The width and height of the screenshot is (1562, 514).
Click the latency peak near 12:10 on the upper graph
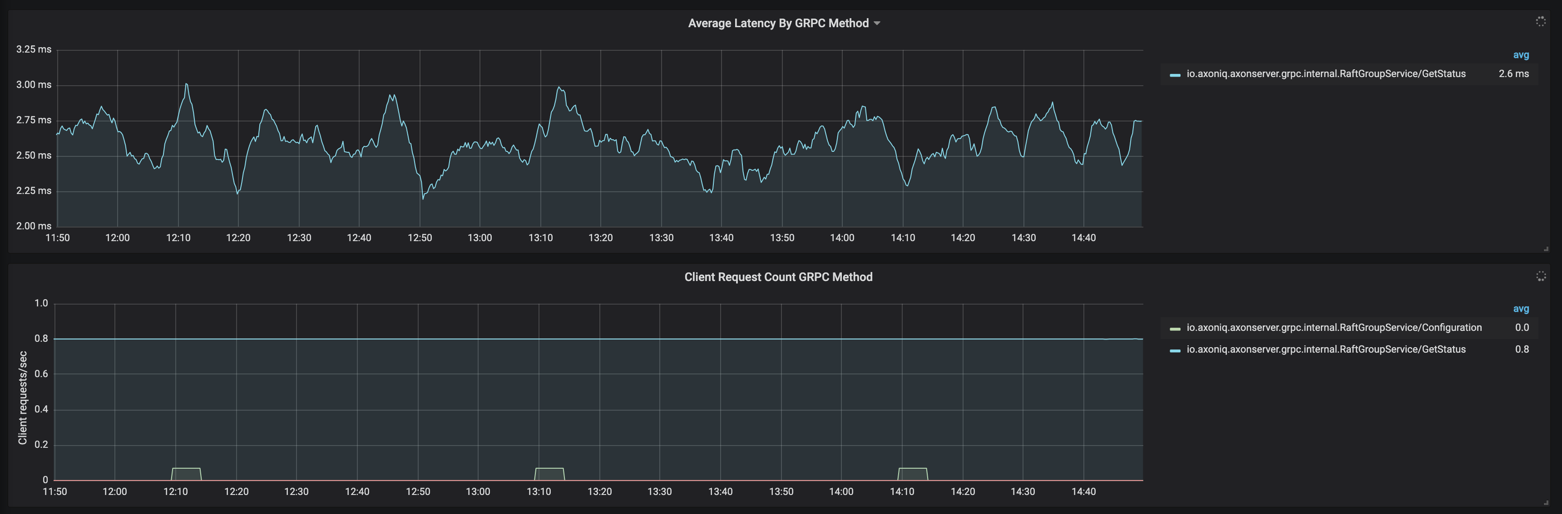coord(186,84)
